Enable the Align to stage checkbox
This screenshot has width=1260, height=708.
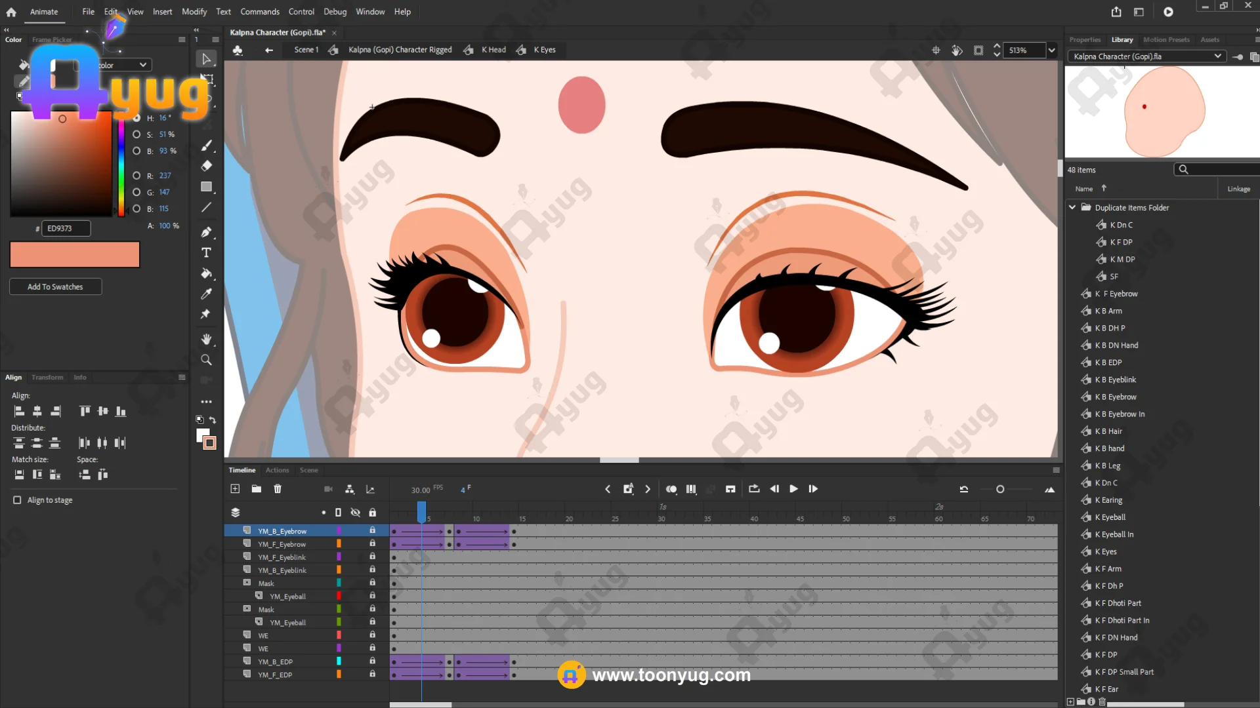[18, 500]
